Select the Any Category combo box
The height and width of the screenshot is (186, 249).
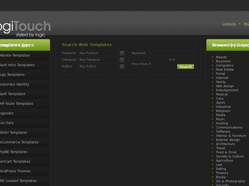pos(98,60)
